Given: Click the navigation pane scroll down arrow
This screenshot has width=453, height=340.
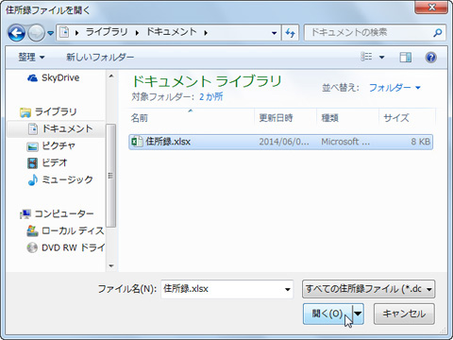Looking at the screenshot, I should [111, 266].
